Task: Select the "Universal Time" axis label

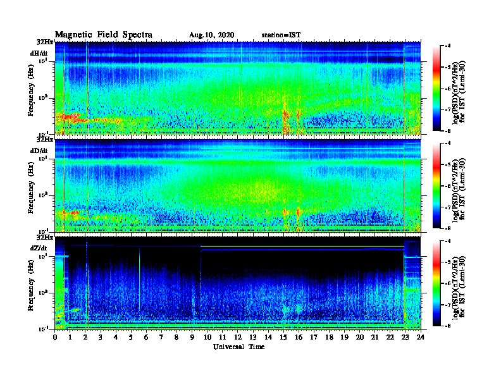Action: click(239, 347)
